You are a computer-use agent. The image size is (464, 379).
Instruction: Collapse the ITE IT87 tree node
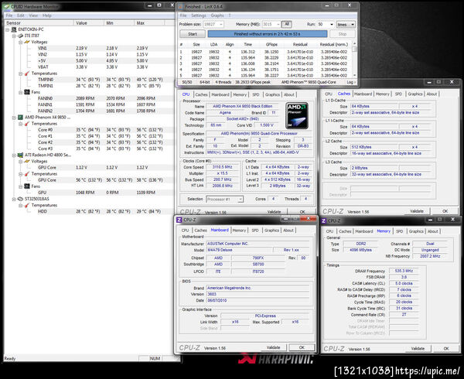coord(14,36)
